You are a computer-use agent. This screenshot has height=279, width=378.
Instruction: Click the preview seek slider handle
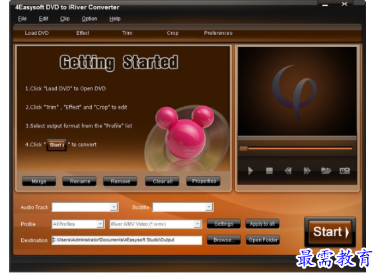coord(243,148)
